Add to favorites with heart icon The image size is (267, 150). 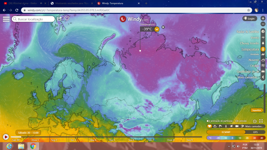[67, 18]
